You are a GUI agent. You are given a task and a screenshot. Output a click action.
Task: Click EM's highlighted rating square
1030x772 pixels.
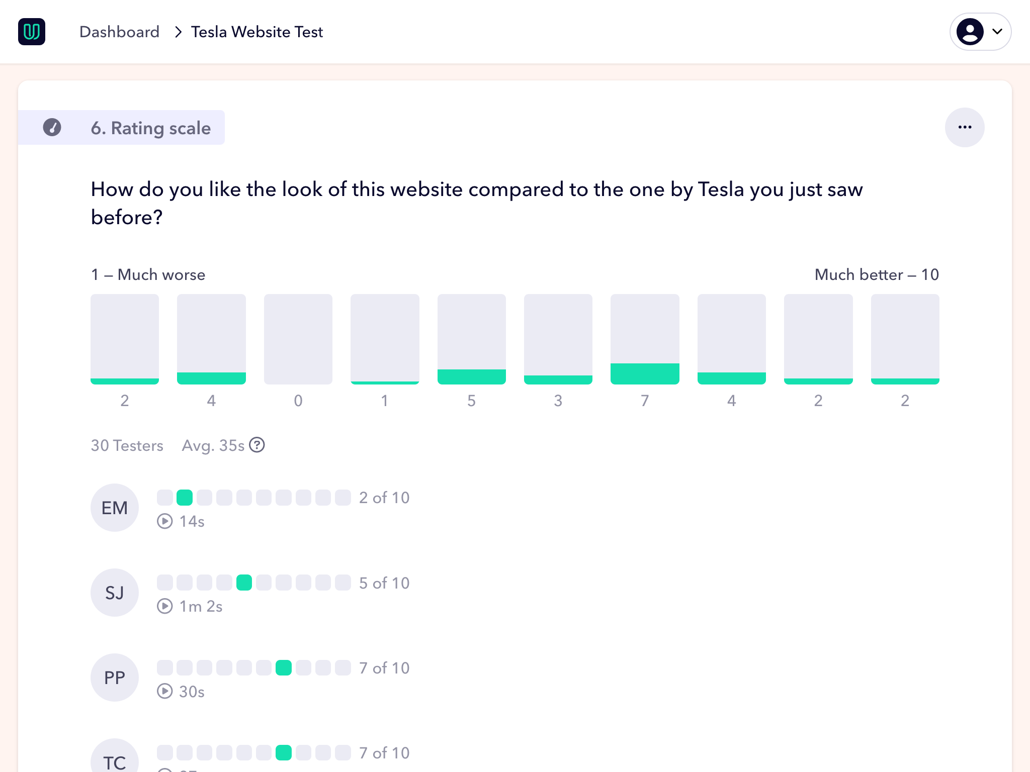[x=185, y=498]
